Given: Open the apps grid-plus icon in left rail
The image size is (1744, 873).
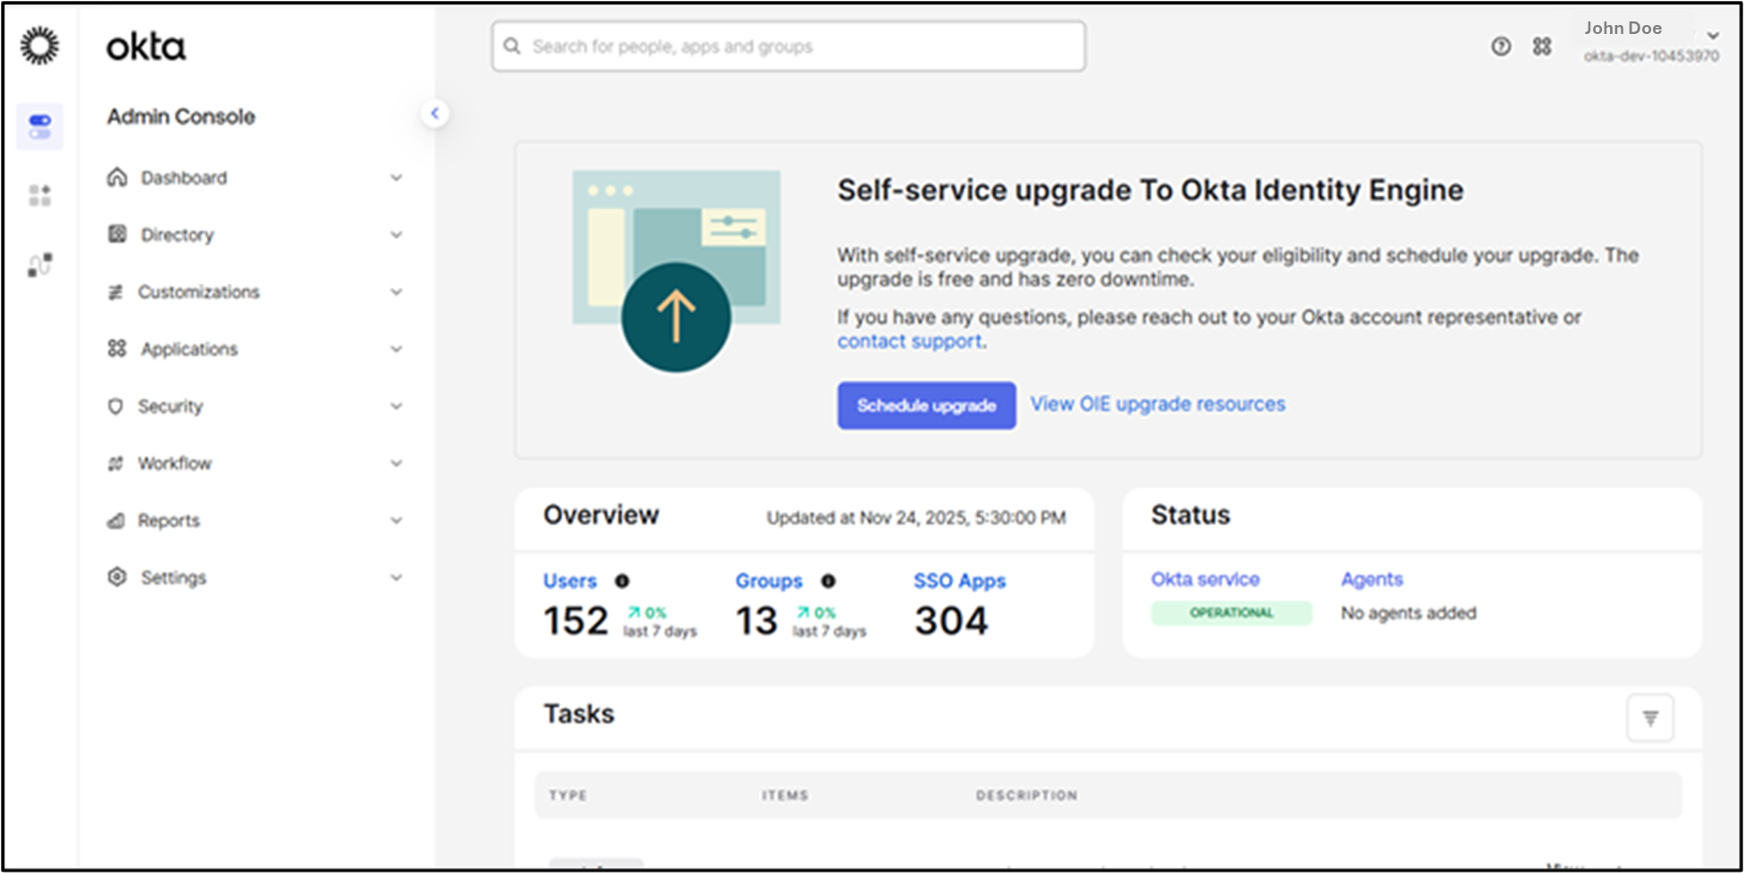Looking at the screenshot, I should [x=40, y=195].
